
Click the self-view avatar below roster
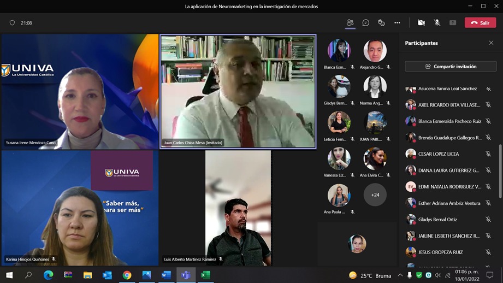pyautogui.click(x=357, y=244)
